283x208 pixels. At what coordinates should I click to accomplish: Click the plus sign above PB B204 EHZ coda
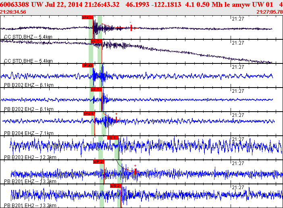(x=116, y=114)
